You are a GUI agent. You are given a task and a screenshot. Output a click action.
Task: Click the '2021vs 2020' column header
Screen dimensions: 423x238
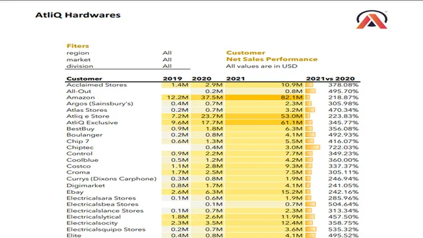coord(330,79)
